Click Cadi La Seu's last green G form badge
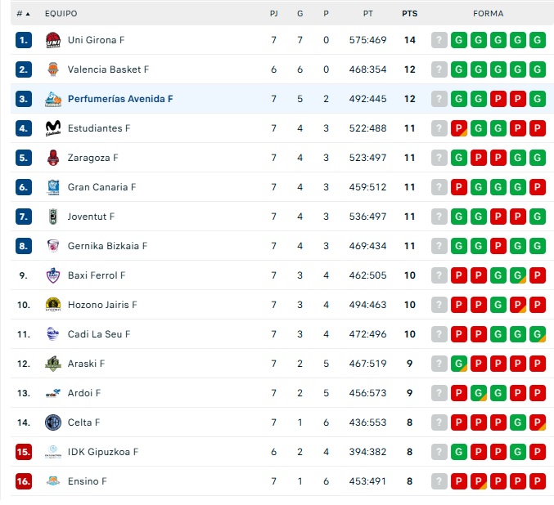 pos(538,334)
